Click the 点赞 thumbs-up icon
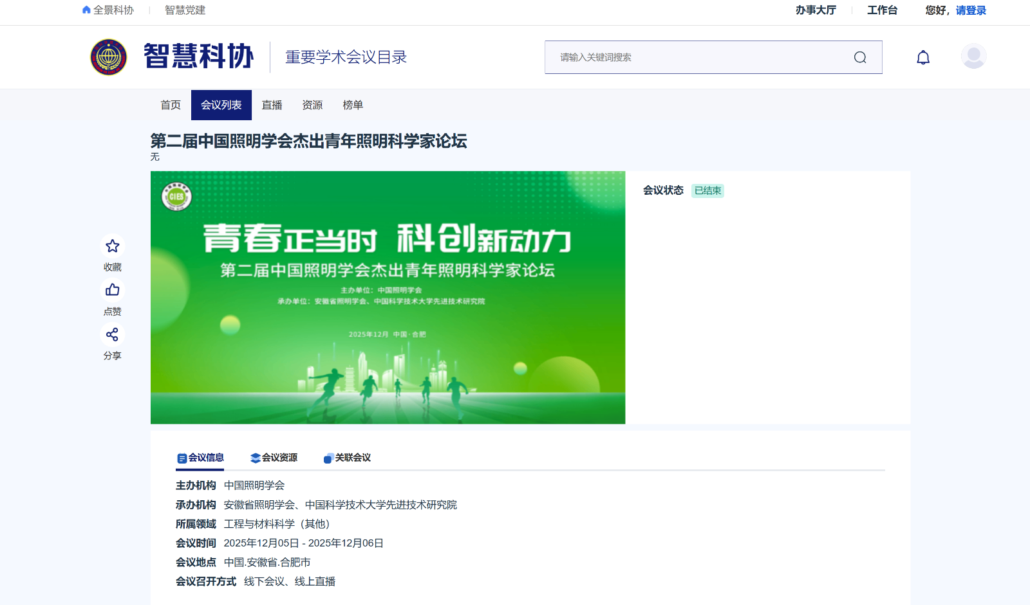1030x605 pixels. (x=113, y=290)
